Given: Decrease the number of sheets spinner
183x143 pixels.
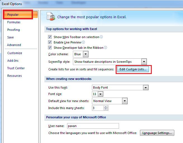Looking at the screenshot, I should [106, 109].
